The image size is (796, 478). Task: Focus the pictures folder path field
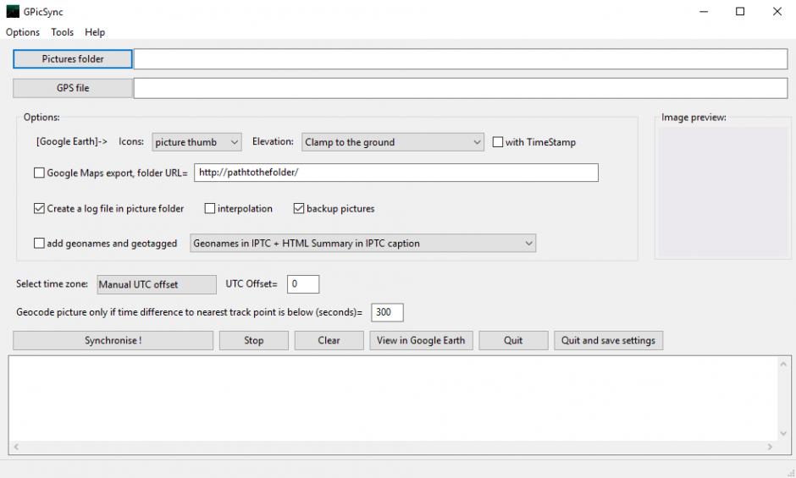[461, 59]
